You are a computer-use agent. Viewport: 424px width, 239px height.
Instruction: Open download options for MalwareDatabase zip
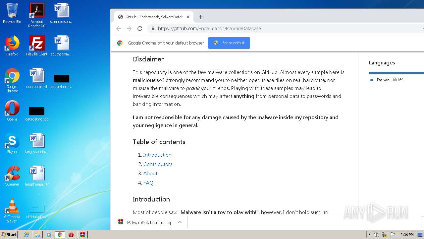click(x=180, y=222)
